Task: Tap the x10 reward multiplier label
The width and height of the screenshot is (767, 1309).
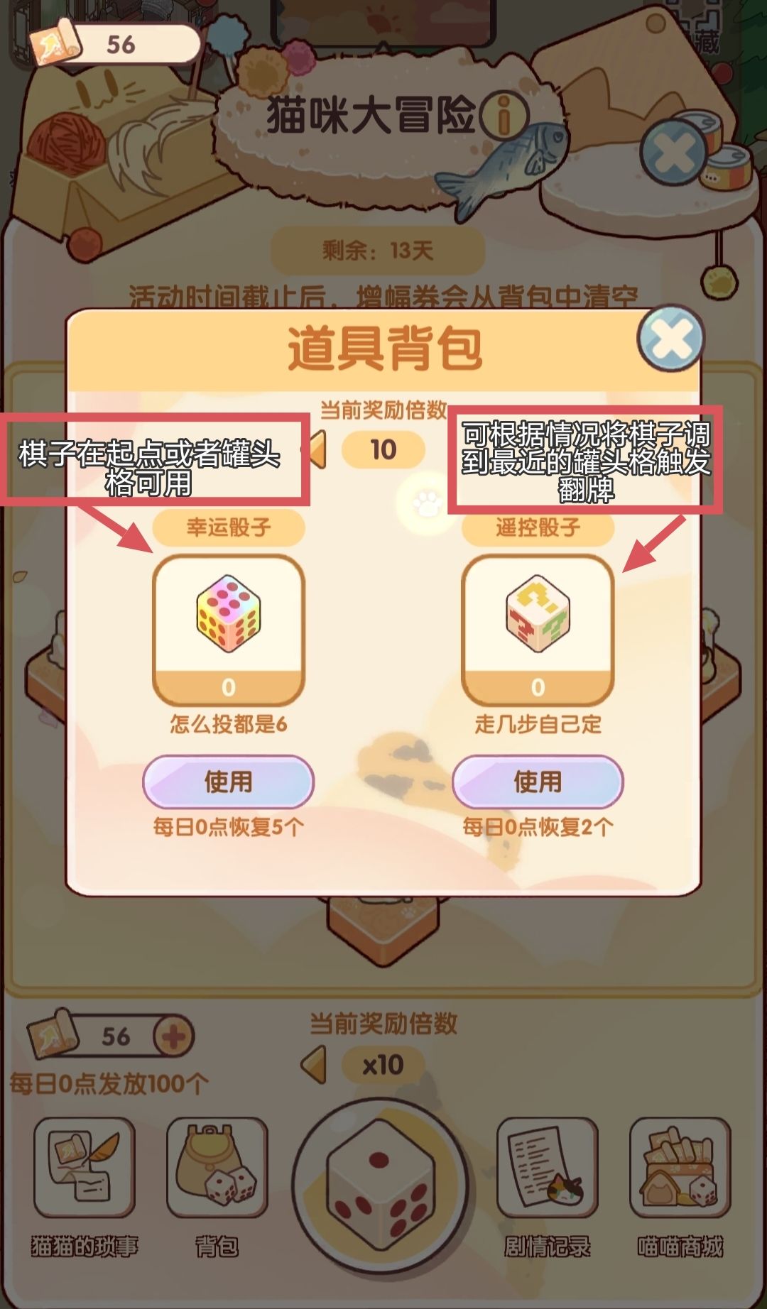Action: (383, 1065)
